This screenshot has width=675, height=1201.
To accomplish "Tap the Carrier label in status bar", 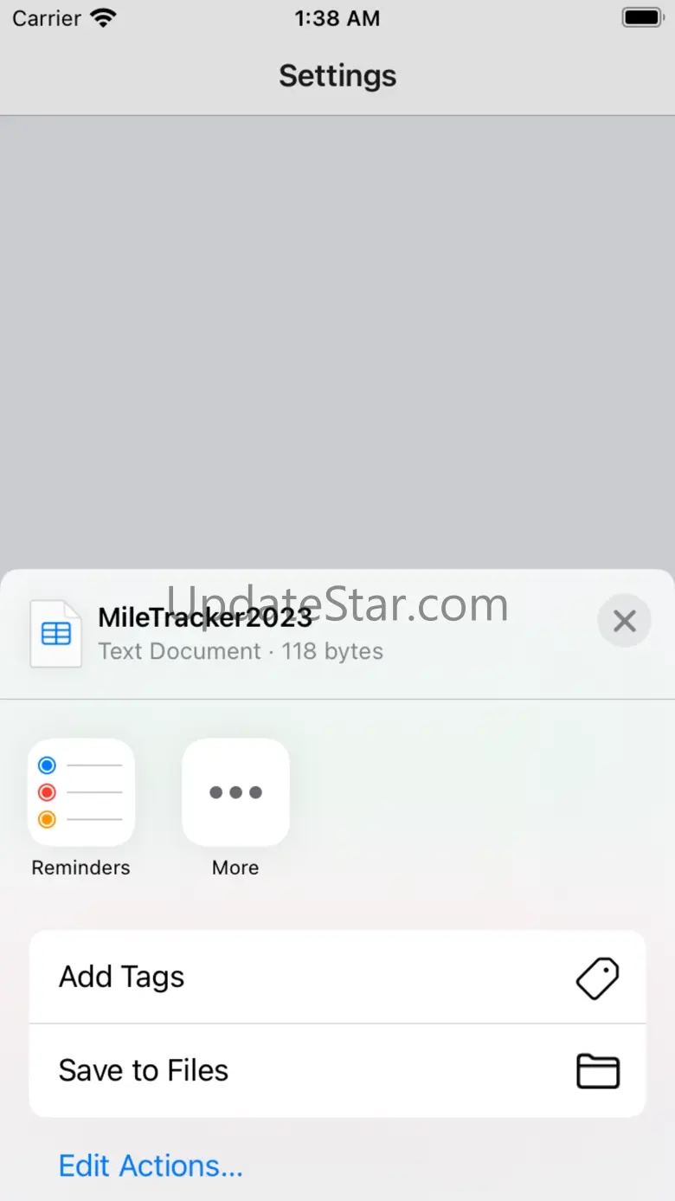I will pyautogui.click(x=47, y=18).
